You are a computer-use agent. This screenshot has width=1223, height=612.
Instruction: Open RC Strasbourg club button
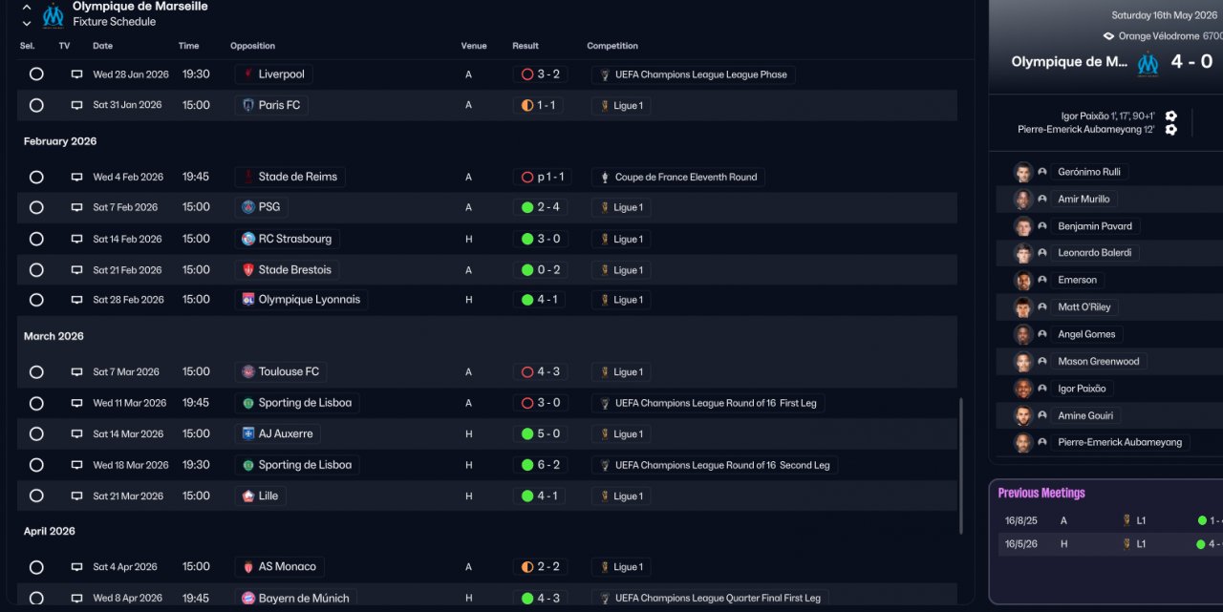coord(288,239)
